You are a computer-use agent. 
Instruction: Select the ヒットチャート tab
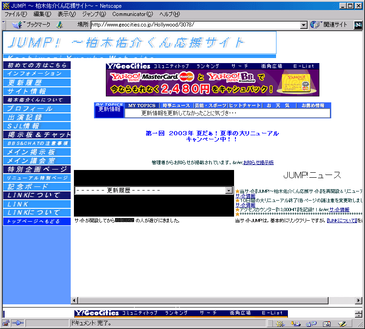click(x=245, y=106)
